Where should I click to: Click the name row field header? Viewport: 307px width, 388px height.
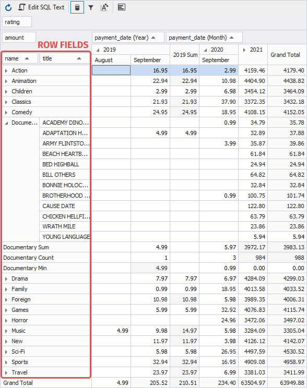pyautogui.click(x=20, y=58)
